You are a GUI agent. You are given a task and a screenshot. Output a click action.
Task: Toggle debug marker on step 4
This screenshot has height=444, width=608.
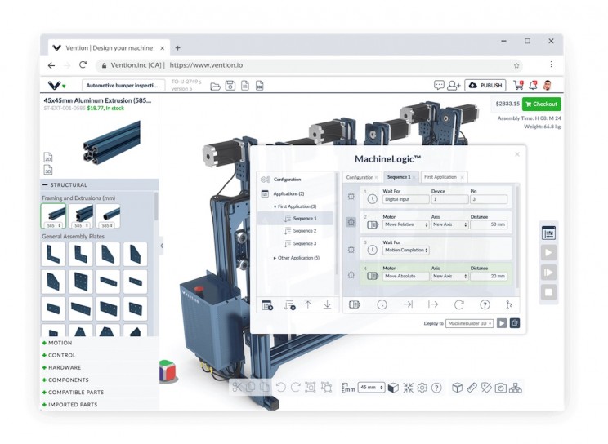(351, 275)
